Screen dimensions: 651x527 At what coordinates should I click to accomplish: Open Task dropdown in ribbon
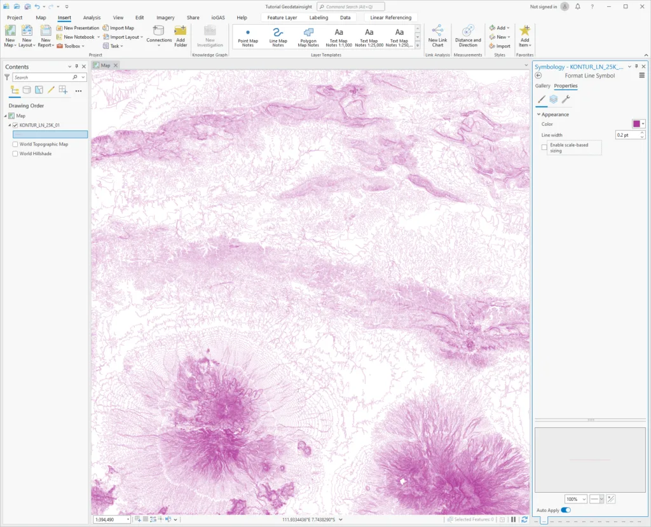113,46
